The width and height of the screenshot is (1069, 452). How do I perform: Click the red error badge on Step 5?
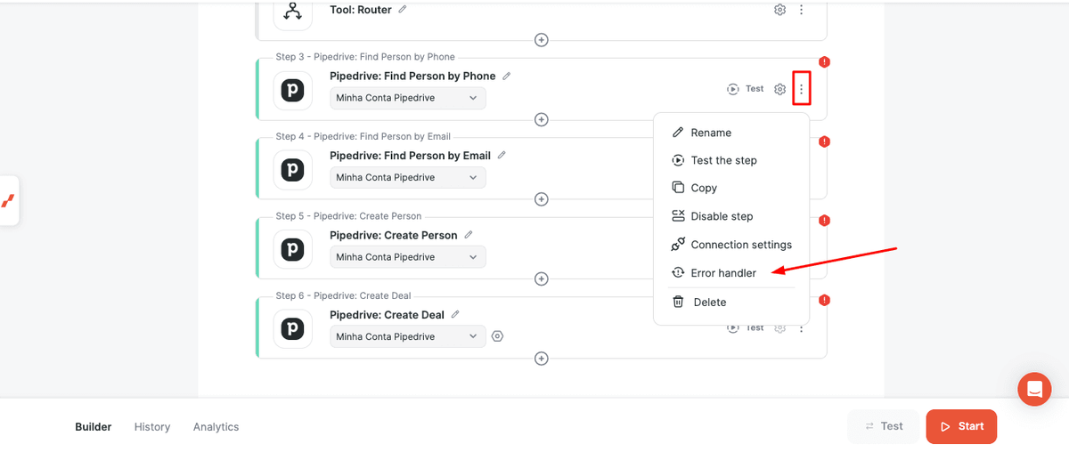coord(824,221)
